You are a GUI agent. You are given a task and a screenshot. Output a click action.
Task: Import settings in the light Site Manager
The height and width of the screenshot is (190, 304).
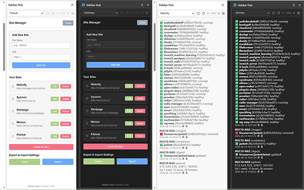(58, 161)
